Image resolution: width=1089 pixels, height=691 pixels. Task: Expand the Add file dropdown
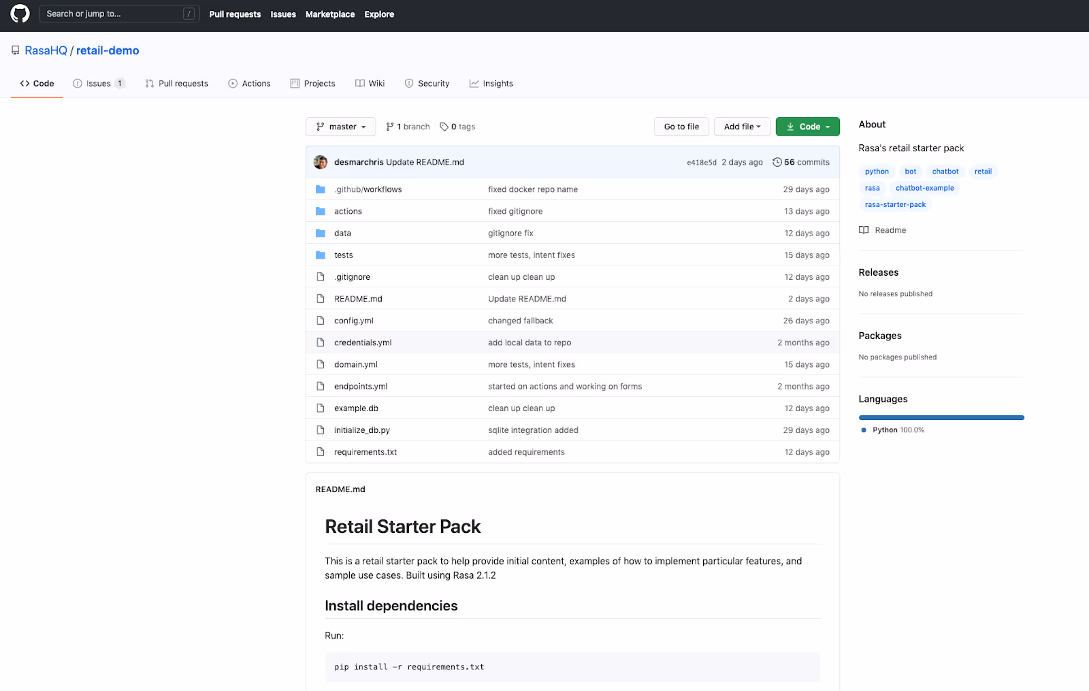(743, 127)
